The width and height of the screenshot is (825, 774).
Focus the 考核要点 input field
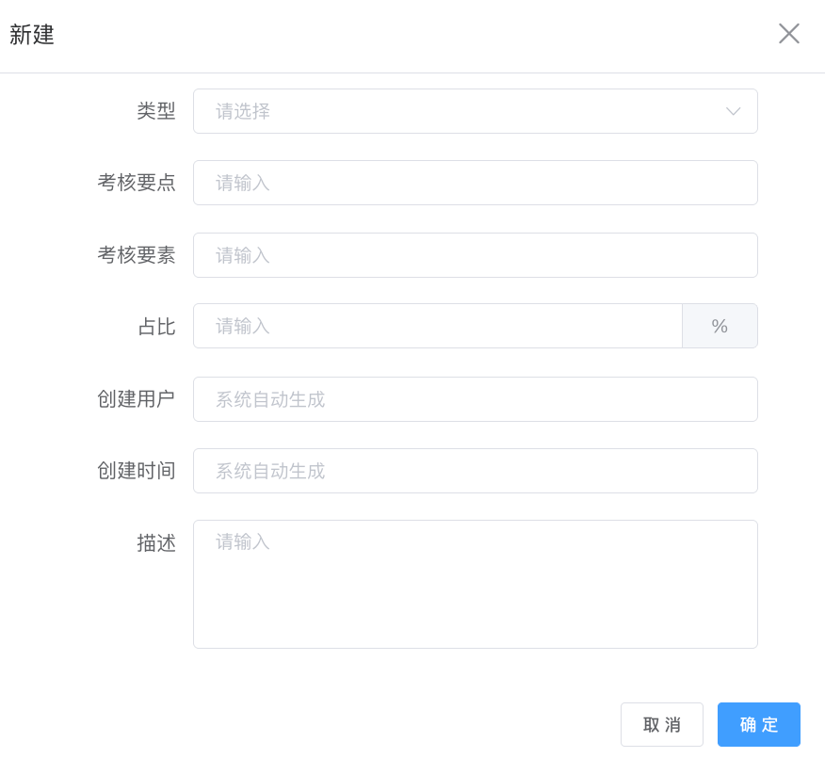[475, 183]
